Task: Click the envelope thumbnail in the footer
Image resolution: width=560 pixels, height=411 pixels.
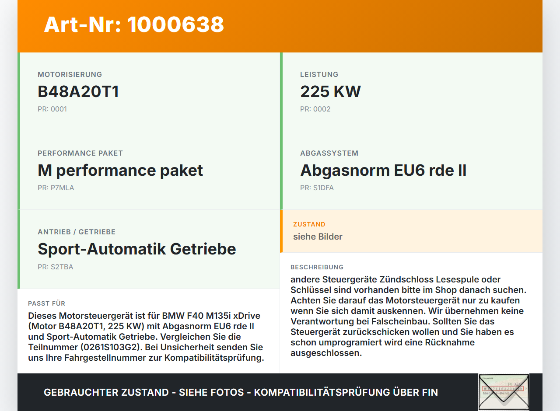Action: point(504,392)
